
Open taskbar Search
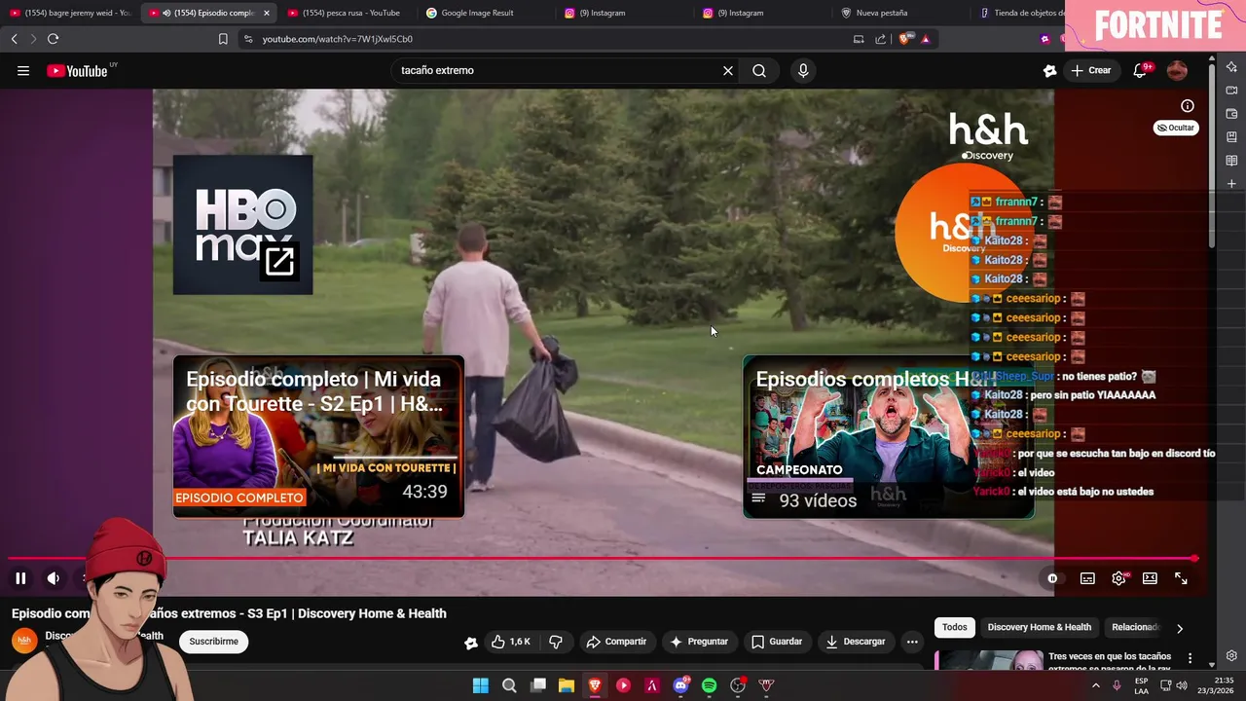(x=509, y=685)
